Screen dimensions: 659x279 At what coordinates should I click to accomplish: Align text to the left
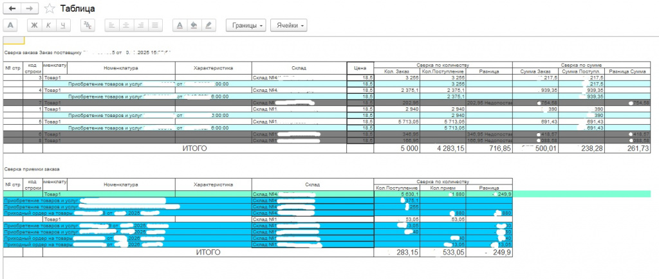tap(111, 26)
